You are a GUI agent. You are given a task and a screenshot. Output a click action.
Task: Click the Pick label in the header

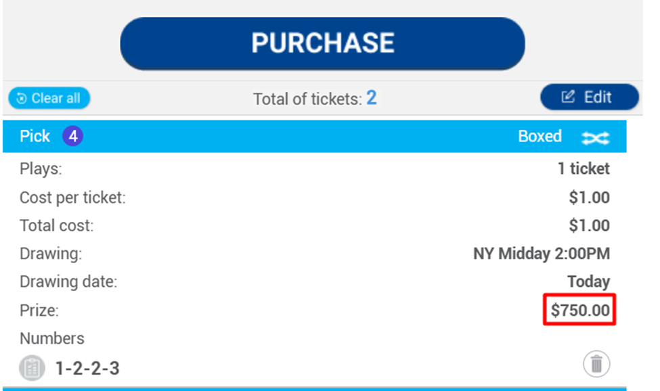[x=35, y=137]
